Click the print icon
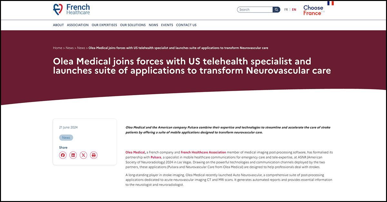 94,155
